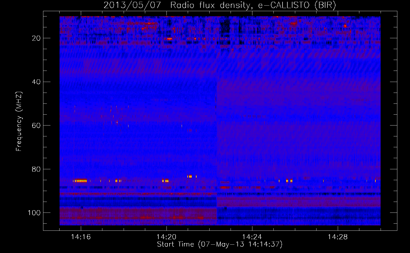Image resolution: width=410 pixels, height=253 pixels.
Task: Click the 20 MHz frequency tick label
Action: [x=36, y=38]
